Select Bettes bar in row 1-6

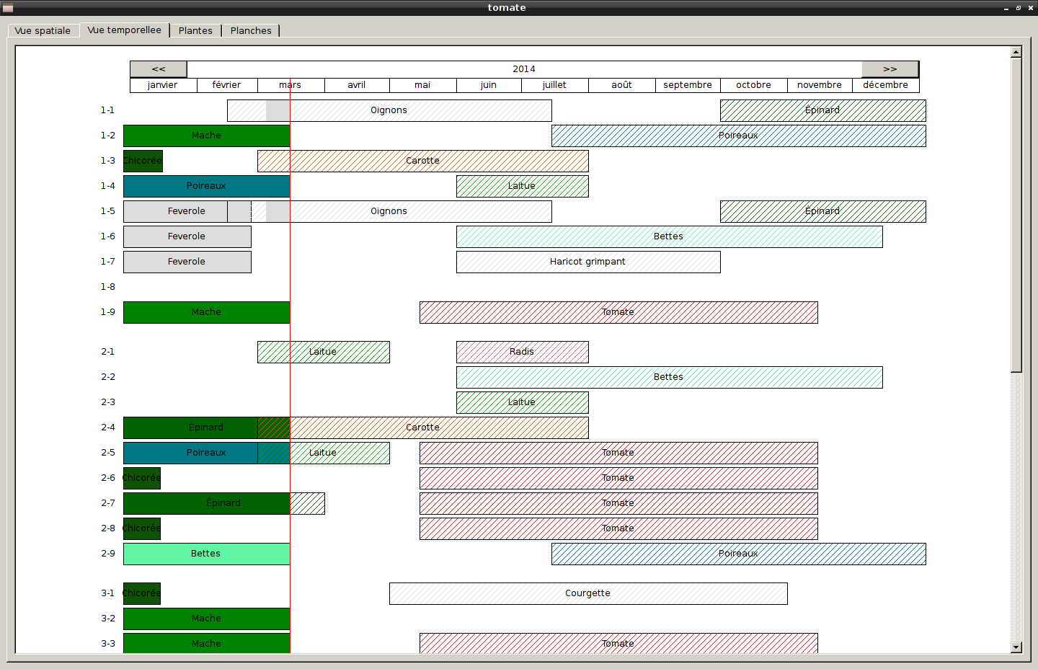tap(669, 236)
